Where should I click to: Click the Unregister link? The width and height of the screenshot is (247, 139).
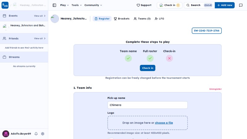point(215,89)
